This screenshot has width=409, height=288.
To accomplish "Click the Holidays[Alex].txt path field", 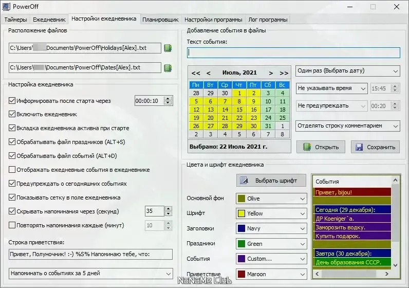I will [85, 48].
